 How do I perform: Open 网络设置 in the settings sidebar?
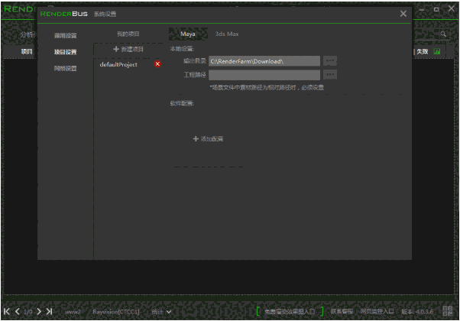click(66, 68)
